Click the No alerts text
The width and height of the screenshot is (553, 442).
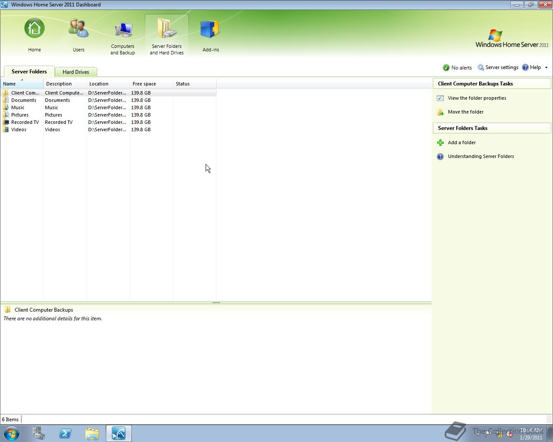[461, 68]
